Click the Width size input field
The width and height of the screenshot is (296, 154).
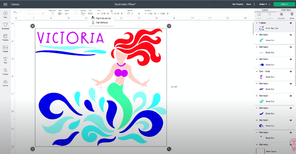pyautogui.click(x=103, y=14)
